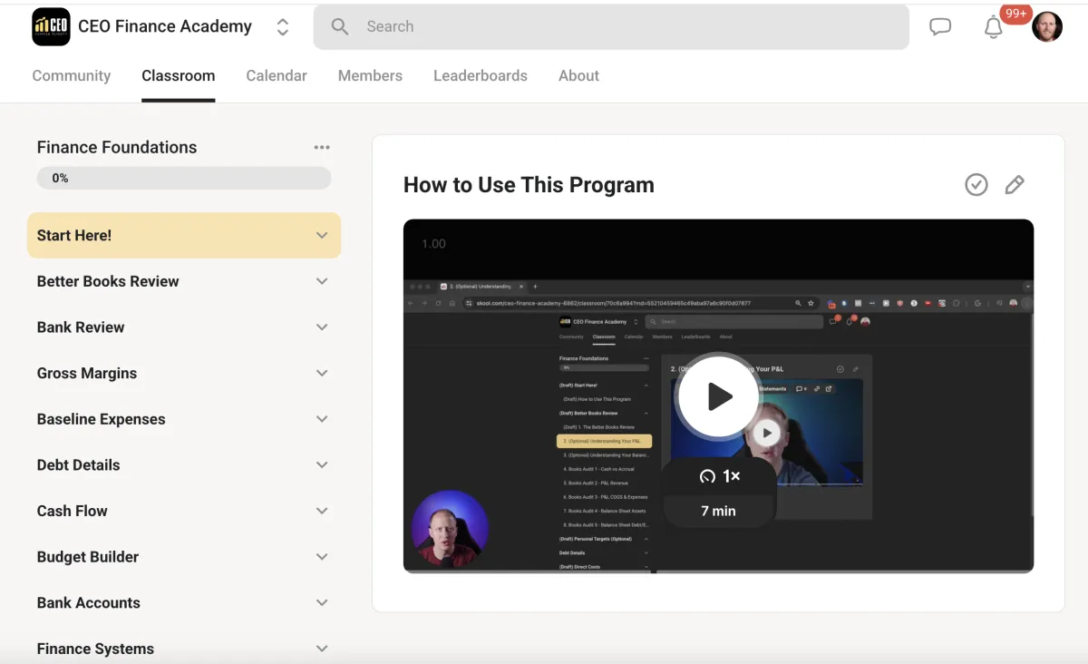Expand the Debt Details section

pos(184,465)
